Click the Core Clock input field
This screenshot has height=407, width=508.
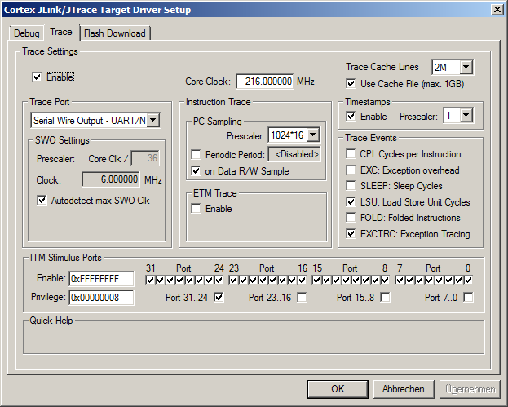pos(265,82)
